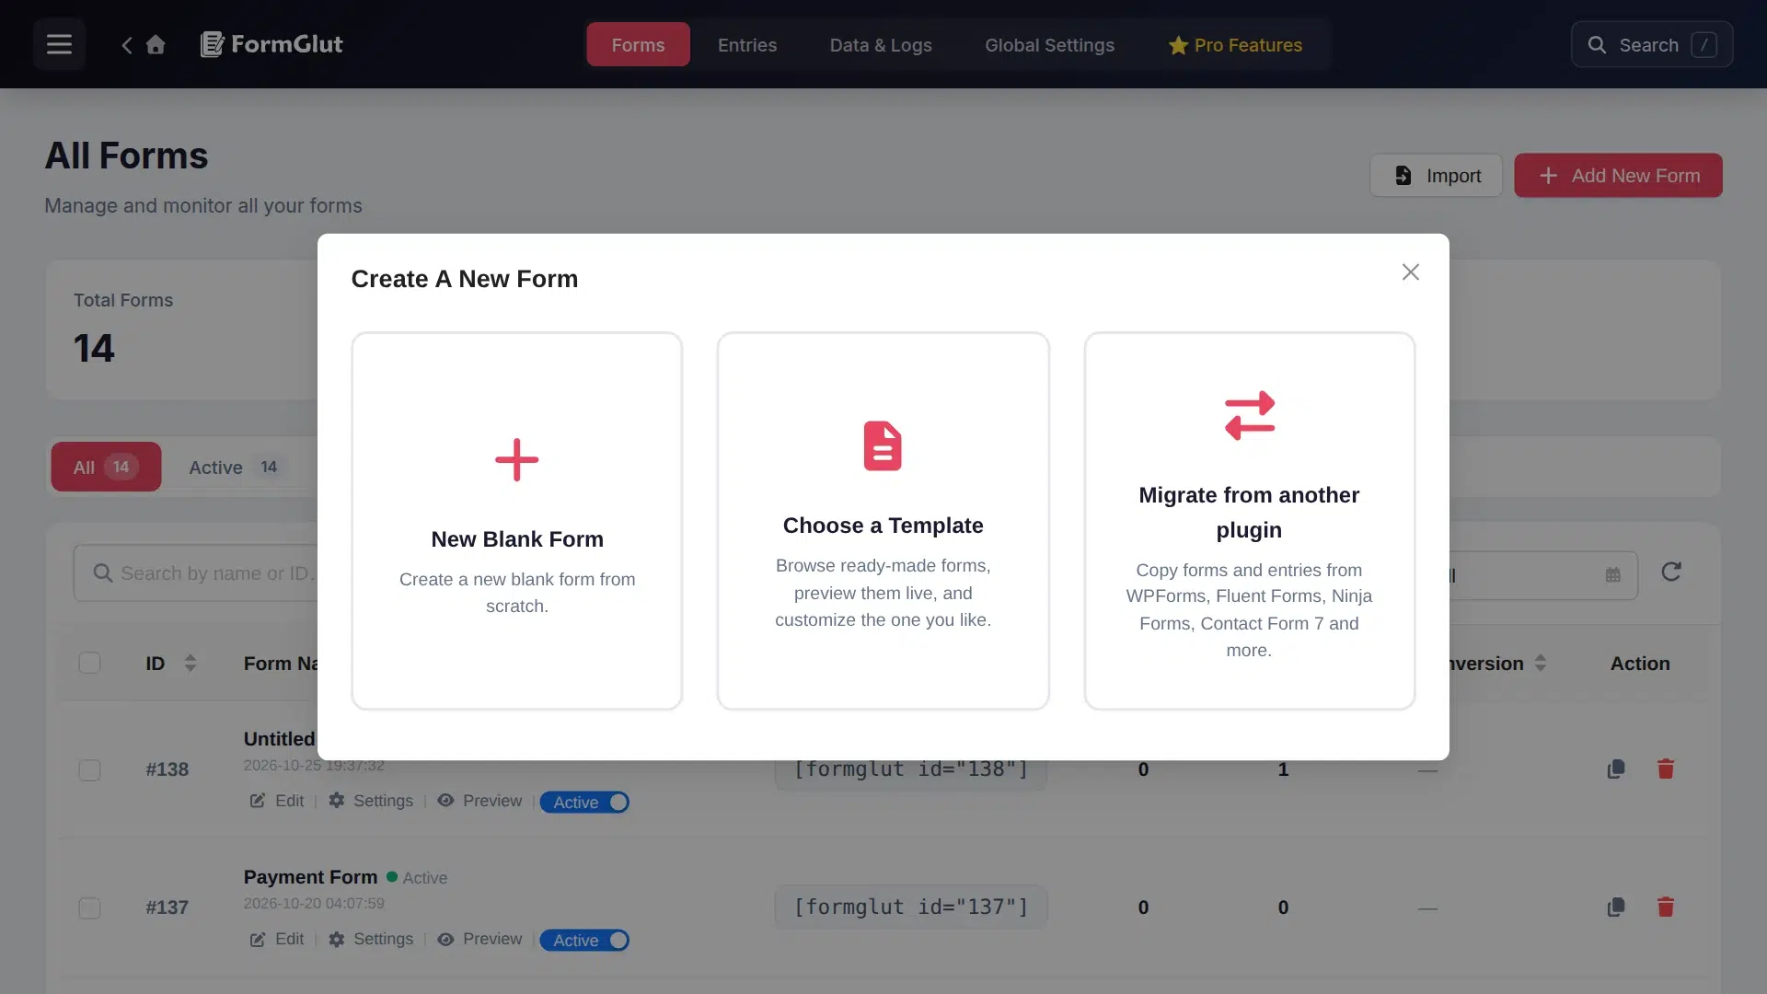Click the Edit link for form #138
1767x994 pixels.
click(277, 801)
